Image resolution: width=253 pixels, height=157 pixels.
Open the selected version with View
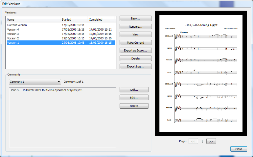pyautogui.click(x=135, y=34)
